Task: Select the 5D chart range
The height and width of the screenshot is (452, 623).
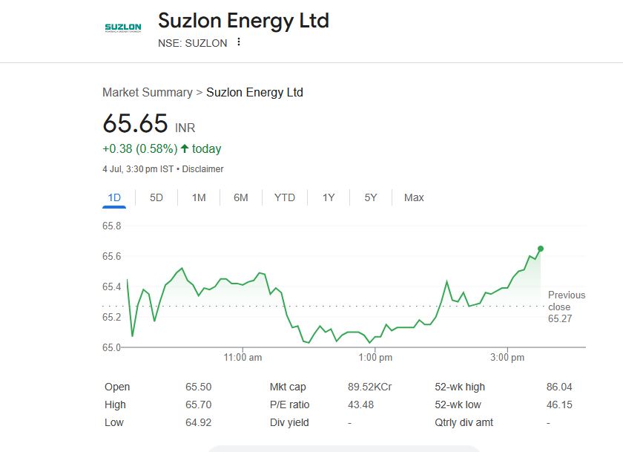Action: tap(156, 197)
